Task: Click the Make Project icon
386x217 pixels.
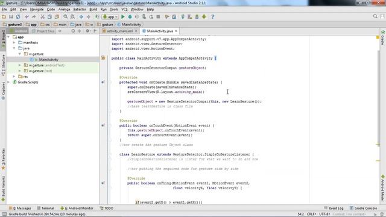Action: (x=97, y=17)
